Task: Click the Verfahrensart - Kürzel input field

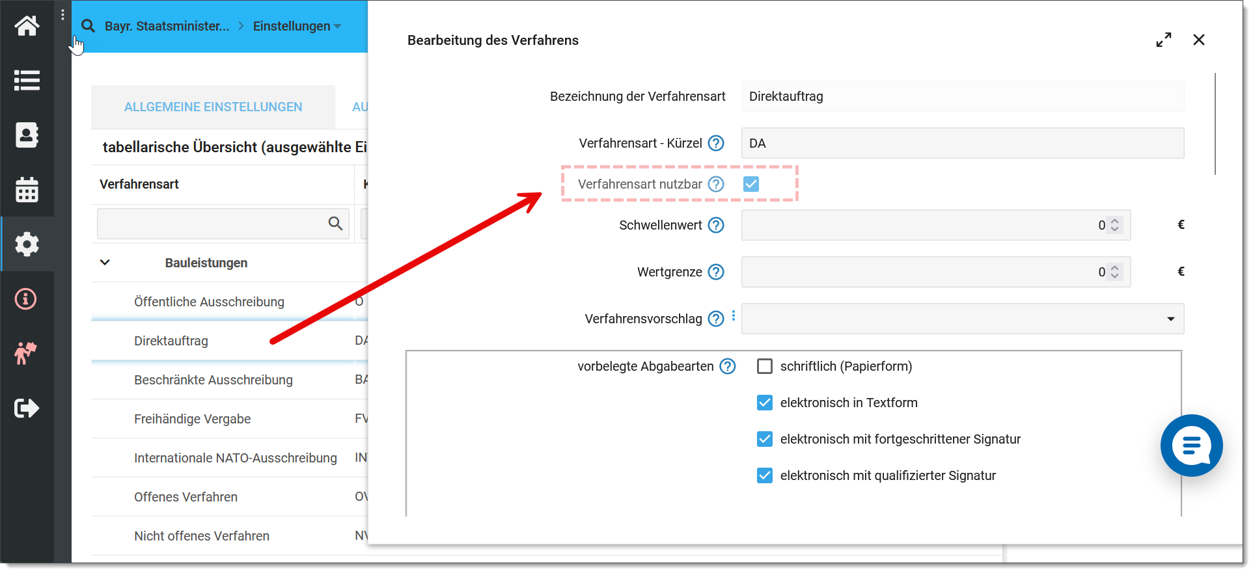Action: pyautogui.click(x=962, y=143)
